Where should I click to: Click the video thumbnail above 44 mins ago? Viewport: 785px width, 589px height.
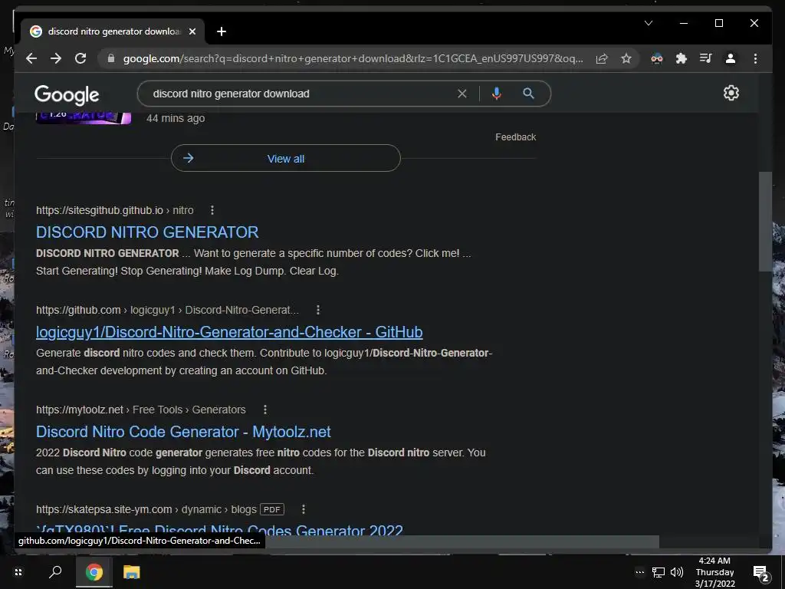[x=83, y=117]
